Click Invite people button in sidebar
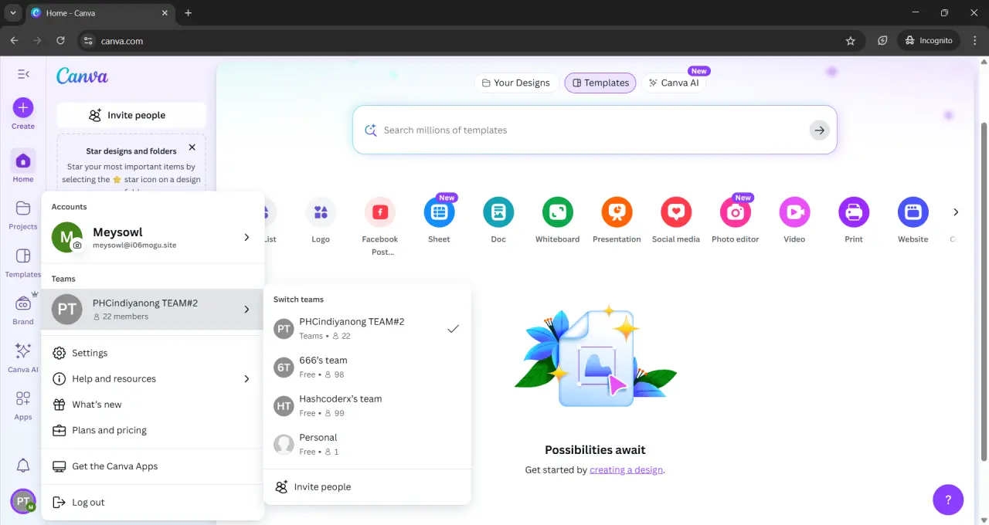The width and height of the screenshot is (989, 525). [131, 115]
